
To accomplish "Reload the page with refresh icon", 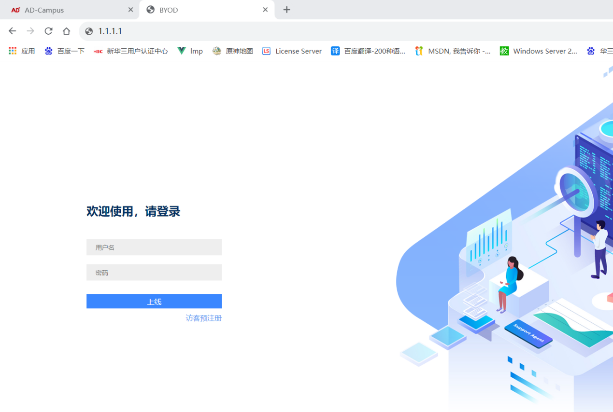I will (x=48, y=31).
